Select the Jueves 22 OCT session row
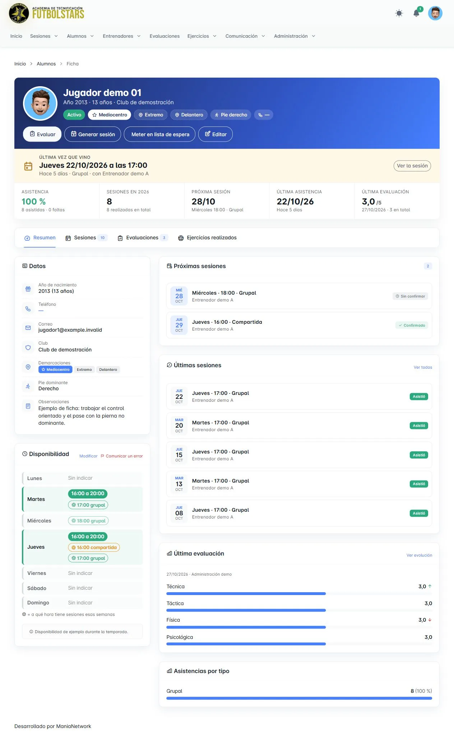This screenshot has width=454, height=737. click(299, 396)
